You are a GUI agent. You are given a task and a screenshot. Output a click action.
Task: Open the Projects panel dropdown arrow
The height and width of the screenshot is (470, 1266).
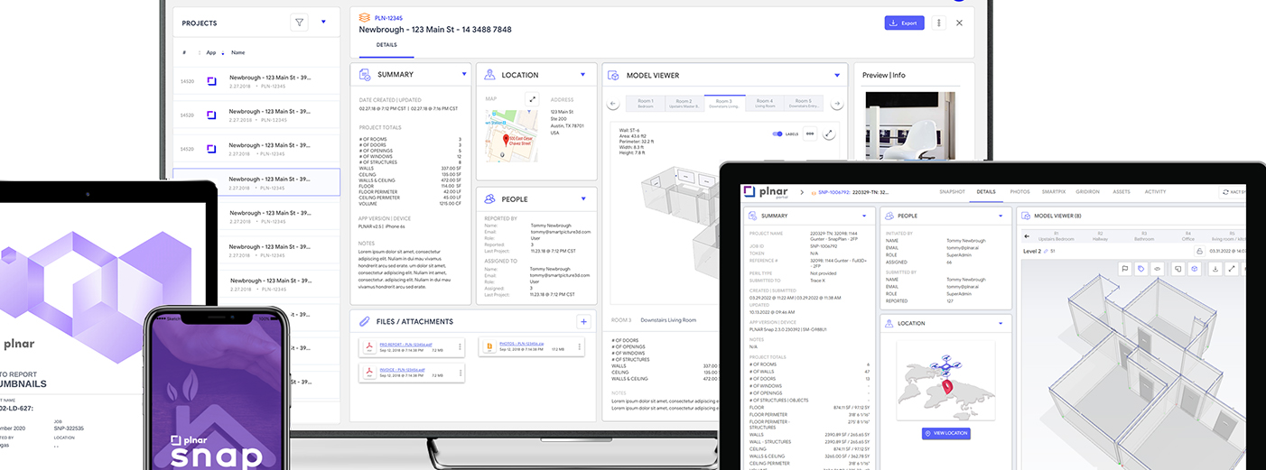point(323,23)
